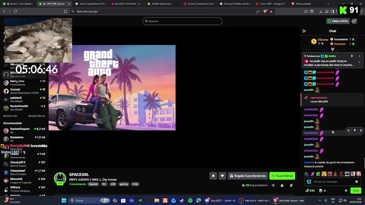The height and width of the screenshot is (205, 365).
Task: Expand the pinned message chevron
Action: click(x=359, y=62)
